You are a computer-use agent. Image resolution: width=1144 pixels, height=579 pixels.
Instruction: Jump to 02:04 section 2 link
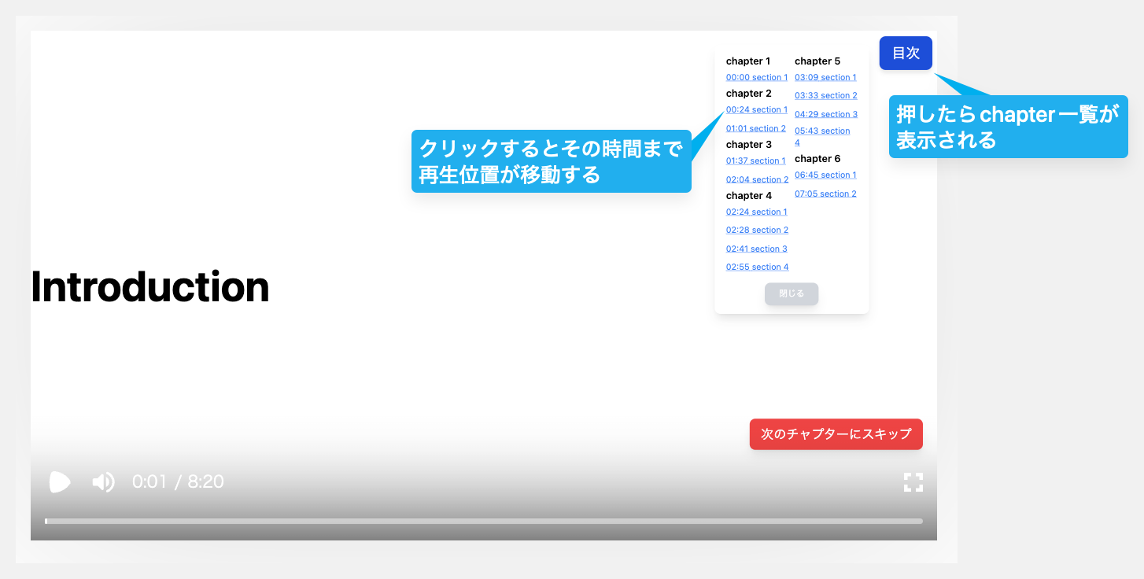pos(757,179)
